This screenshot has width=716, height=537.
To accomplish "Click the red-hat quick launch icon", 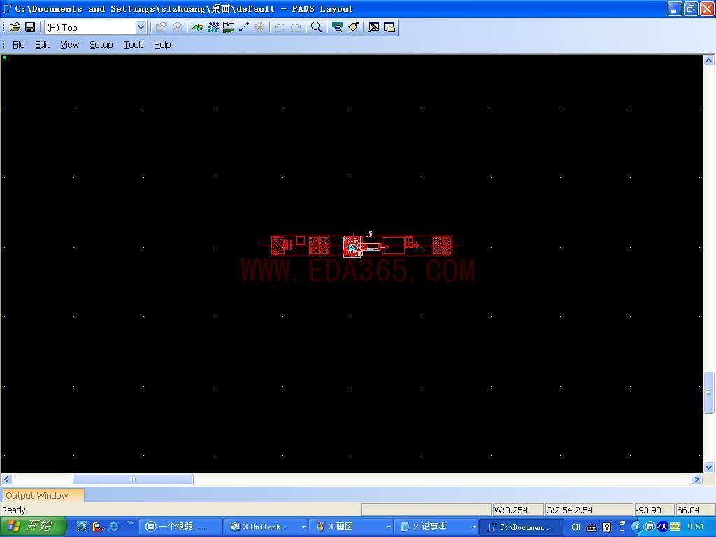I will click(x=98, y=527).
